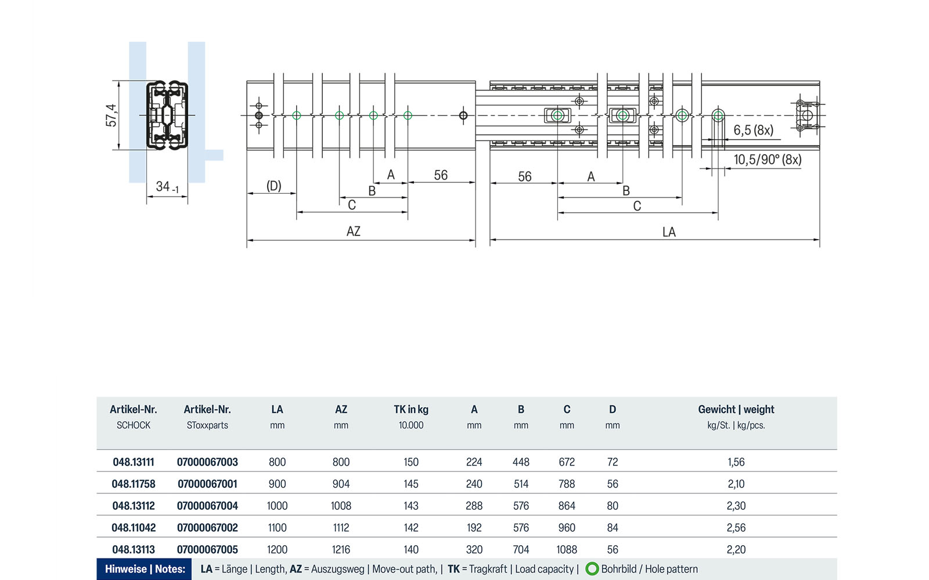Select SToxxparts article number 07000067005
Viewport: 929px width, 580px height.
point(207,549)
